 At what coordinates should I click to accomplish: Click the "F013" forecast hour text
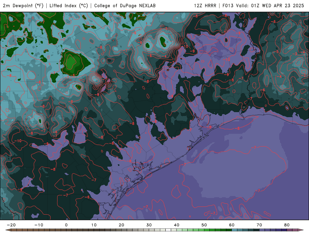[x=228, y=6]
